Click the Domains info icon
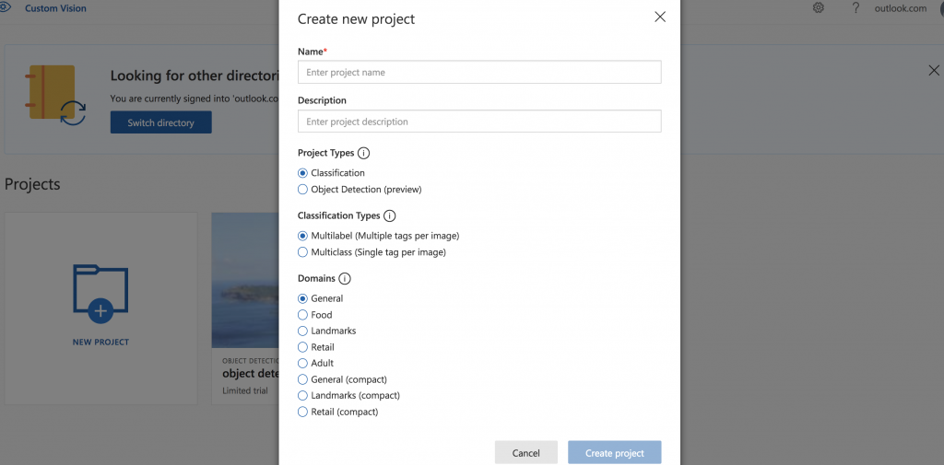Image resolution: width=944 pixels, height=465 pixels. [x=345, y=279]
